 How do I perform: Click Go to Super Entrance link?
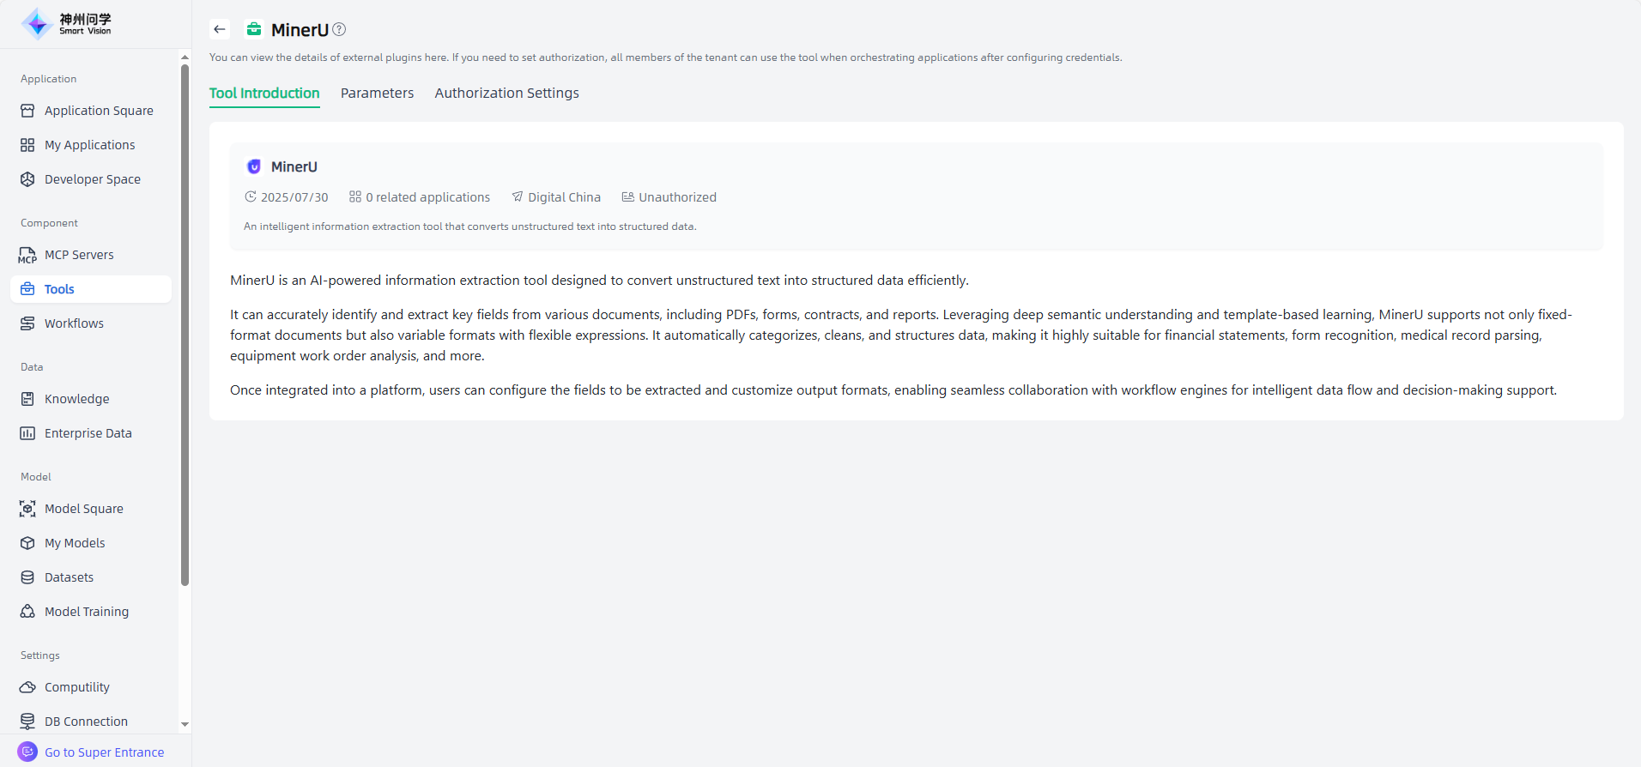[104, 752]
